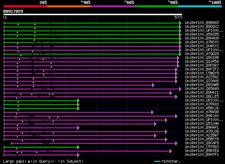Select the UniRef100_Q33AV6 label
The height and width of the screenshot is (164, 225).
pos(202,81)
